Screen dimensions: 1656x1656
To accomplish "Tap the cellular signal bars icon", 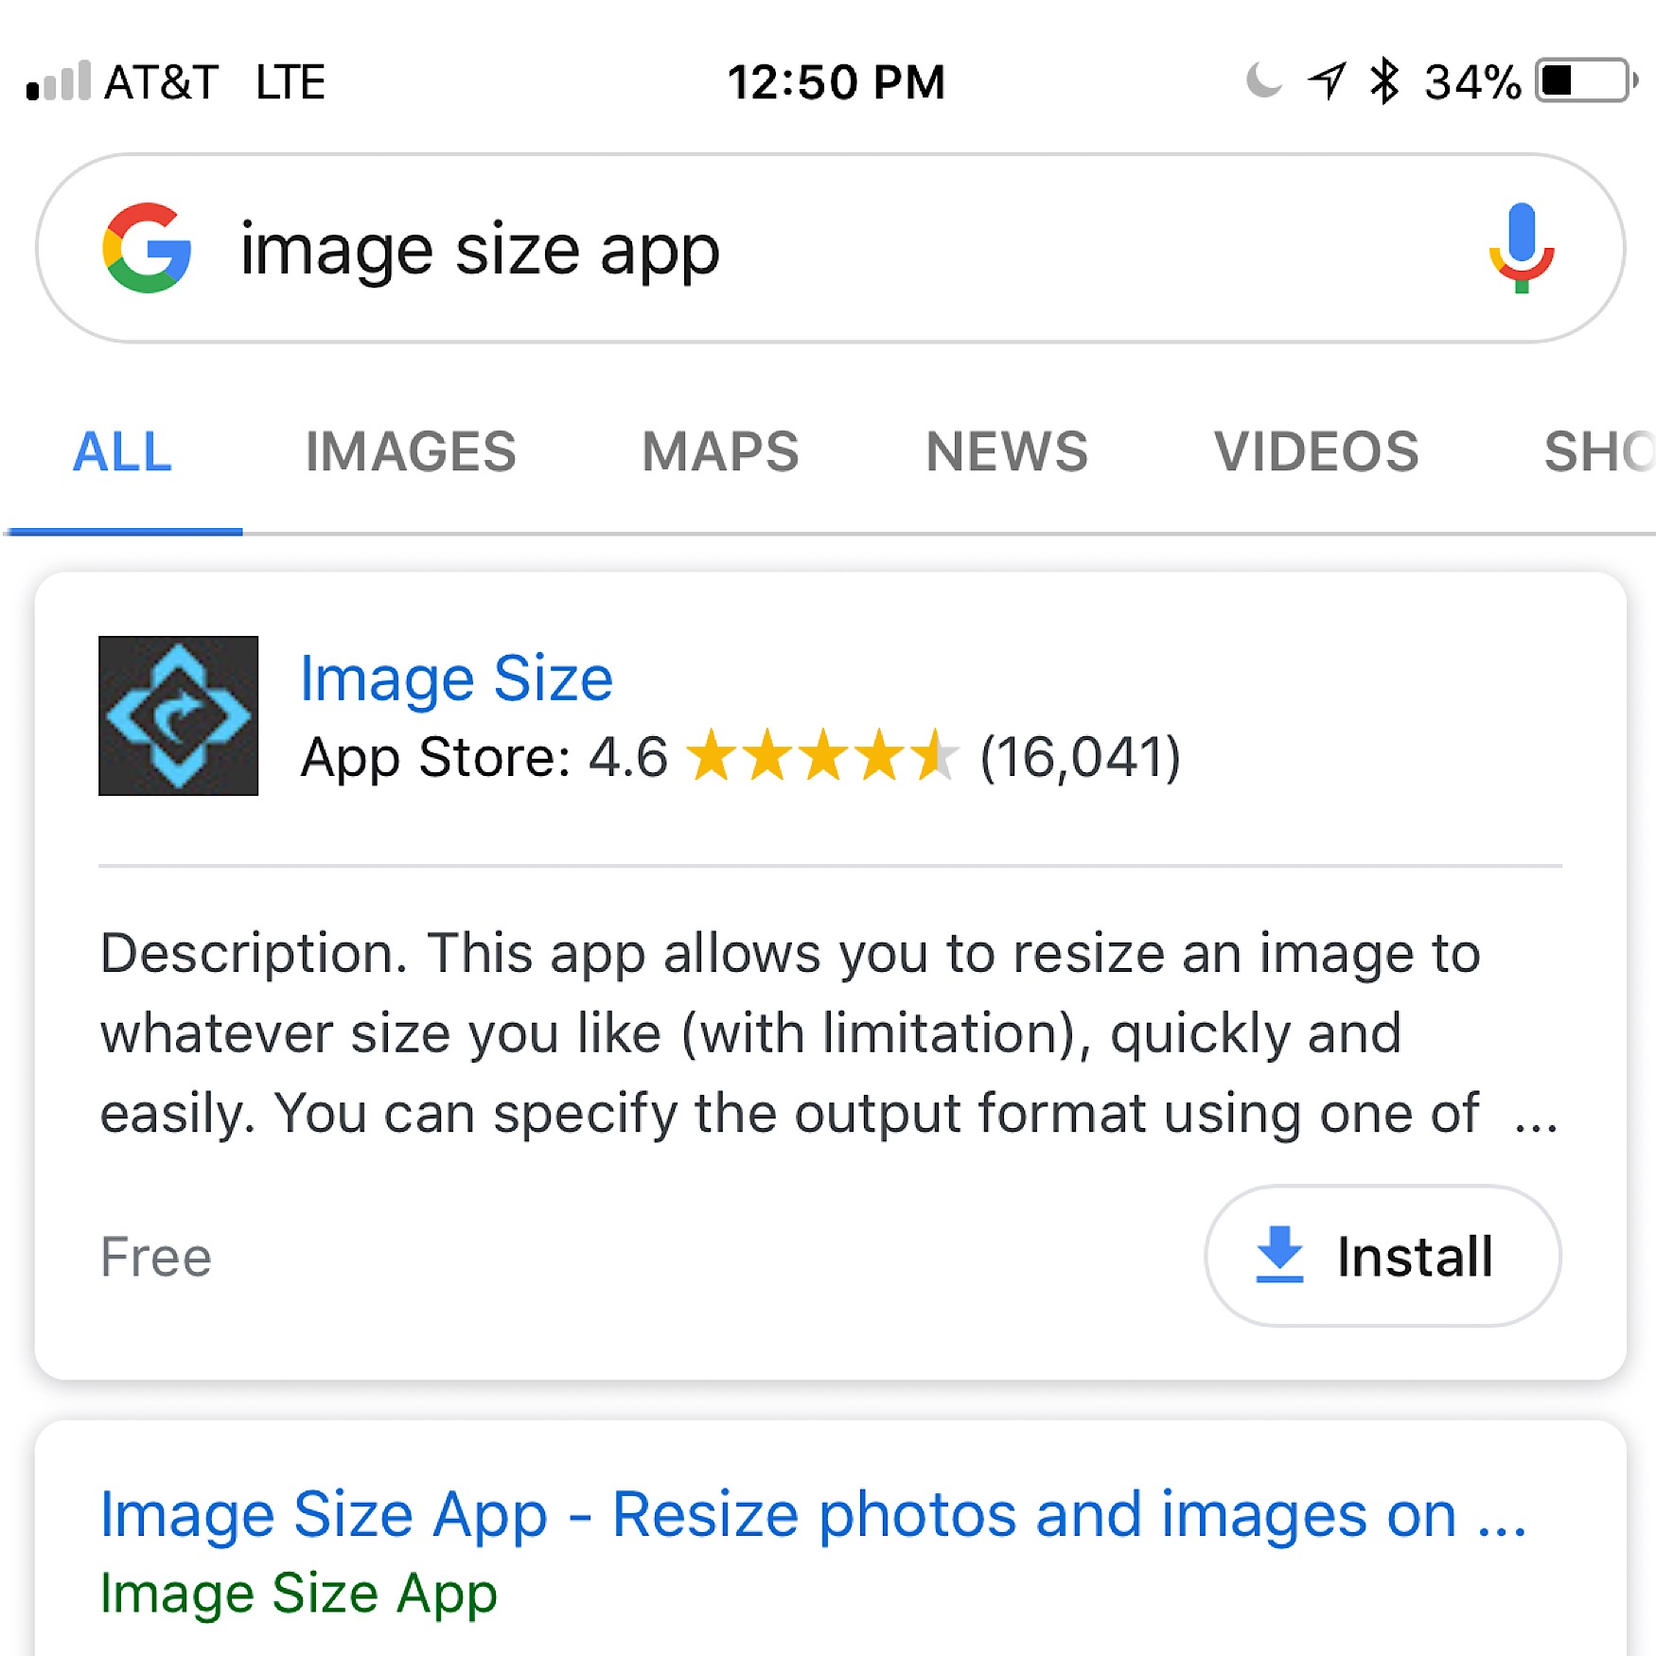I will [x=59, y=80].
